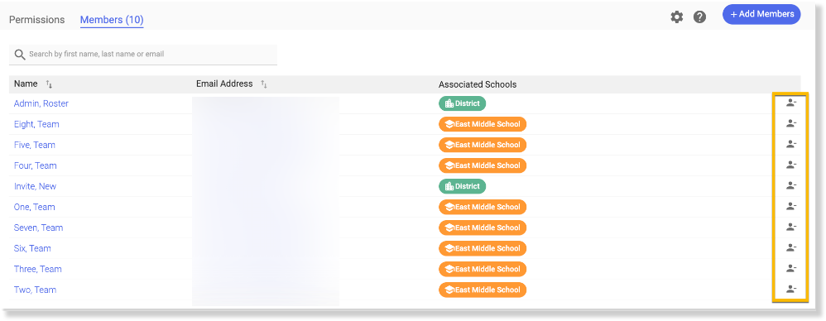Select the Members (10) tab

tap(112, 20)
